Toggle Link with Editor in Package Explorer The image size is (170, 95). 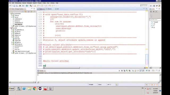pos(25,12)
